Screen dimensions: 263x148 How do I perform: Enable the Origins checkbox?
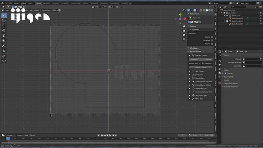click(212, 37)
